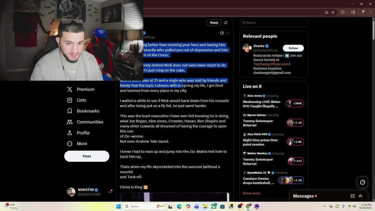Open Wednesday LIVE: Biden DOJ broadcast title
Viewport: 375px width, 211px height.
262,104
